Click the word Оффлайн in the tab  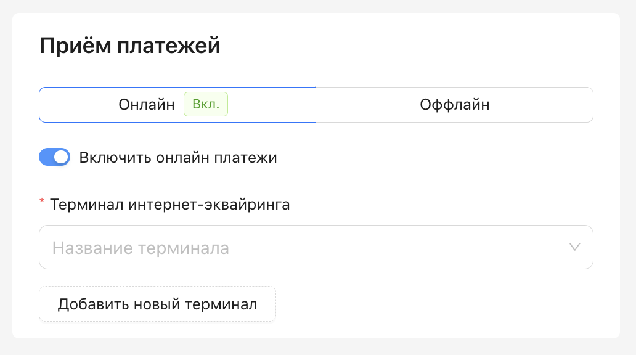[455, 105]
